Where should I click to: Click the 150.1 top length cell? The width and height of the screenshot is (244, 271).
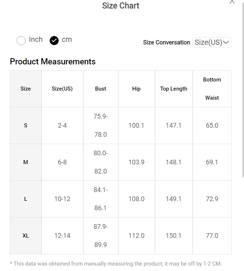point(173,236)
